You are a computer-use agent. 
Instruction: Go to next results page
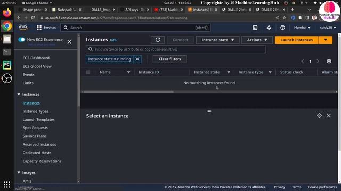pos(318,62)
